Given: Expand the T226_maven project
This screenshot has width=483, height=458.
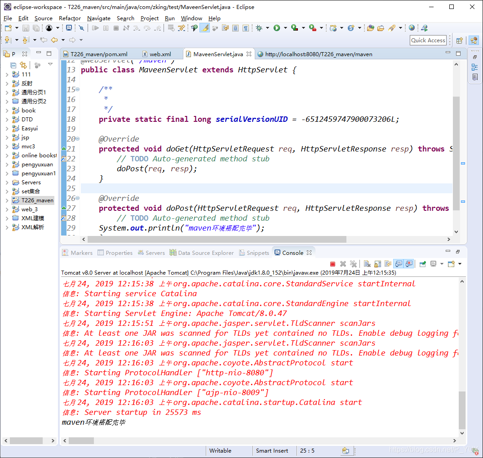Looking at the screenshot, I should pyautogui.click(x=7, y=200).
